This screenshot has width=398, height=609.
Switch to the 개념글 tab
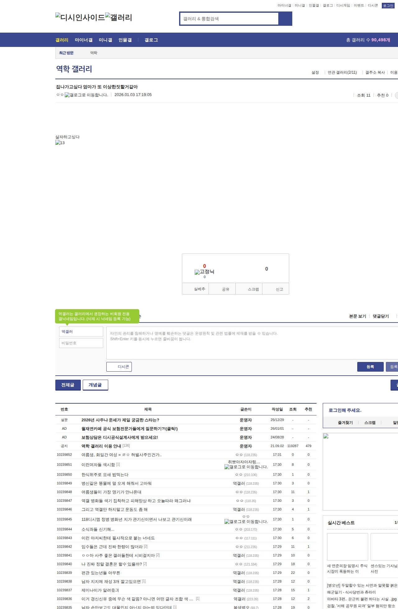coord(95,385)
